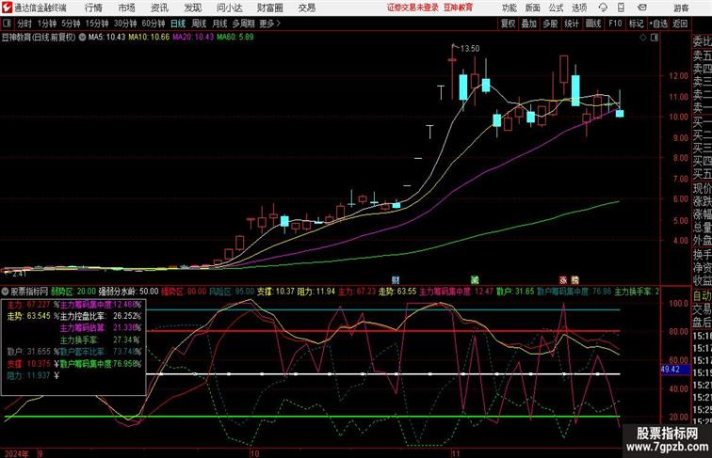Screen dimensions: 712x458
Task: Click the 强弱分水岭 50.00 label
Action: [x=128, y=292]
